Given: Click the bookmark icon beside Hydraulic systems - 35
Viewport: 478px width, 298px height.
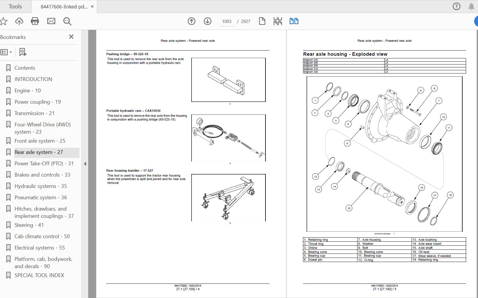Looking at the screenshot, I should pyautogui.click(x=8, y=186).
